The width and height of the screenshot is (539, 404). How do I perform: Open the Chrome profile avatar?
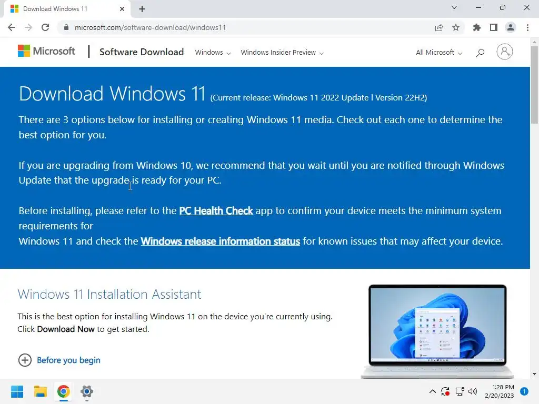pyautogui.click(x=511, y=27)
